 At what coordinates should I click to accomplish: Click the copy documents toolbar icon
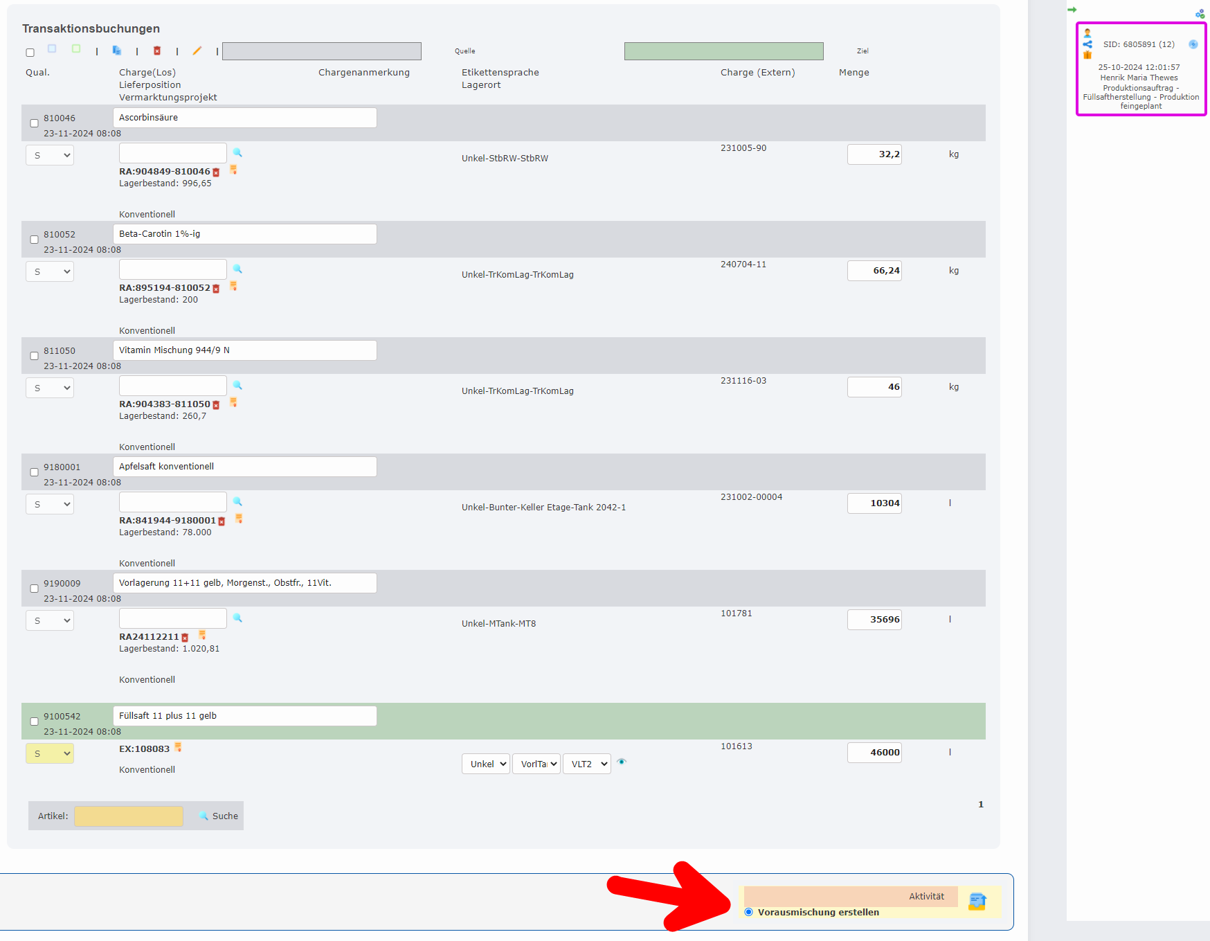point(116,51)
